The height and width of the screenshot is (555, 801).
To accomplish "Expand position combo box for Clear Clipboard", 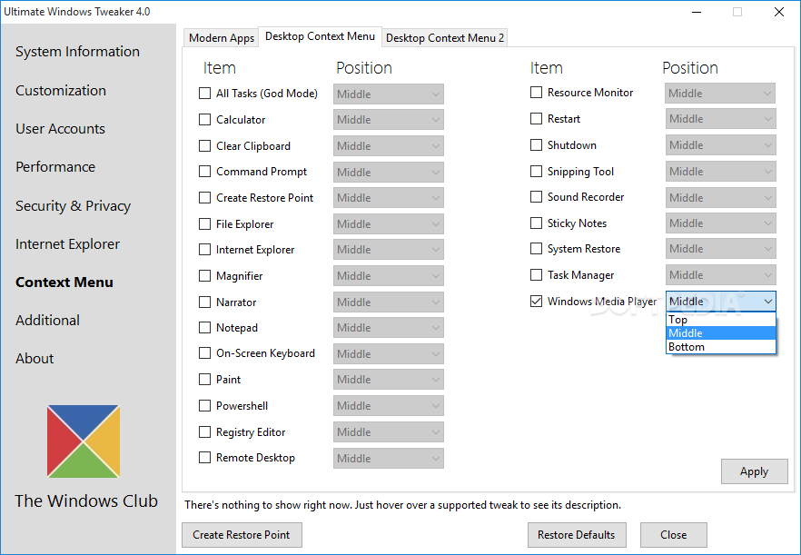I will (389, 146).
